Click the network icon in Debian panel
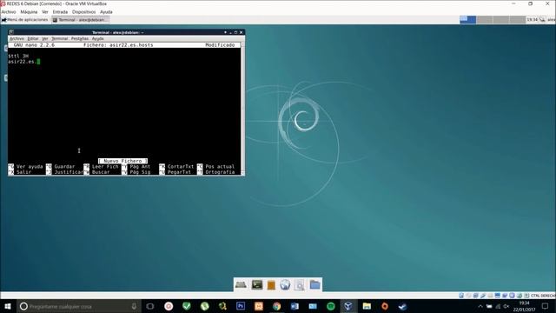Image resolution: width=556 pixels, height=313 pixels. point(542,20)
